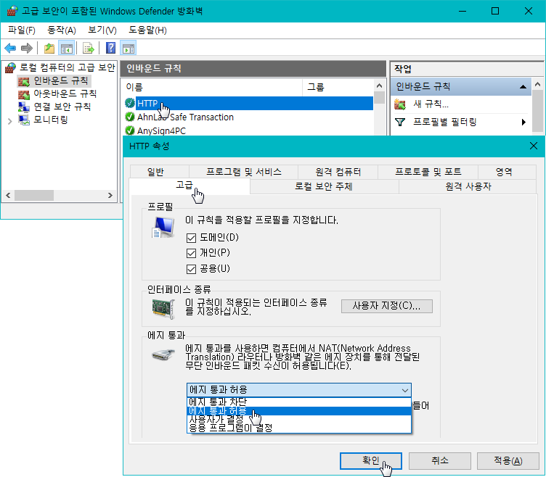The image size is (546, 477).
Task: Click the rules list scroll up arrow
Action: tap(379, 86)
